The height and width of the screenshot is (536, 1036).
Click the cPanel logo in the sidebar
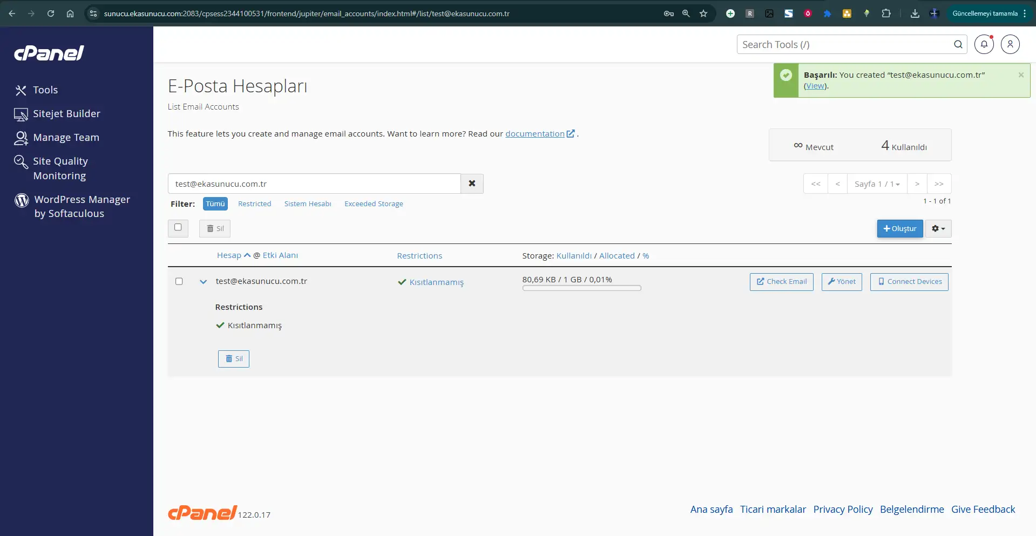49,53
